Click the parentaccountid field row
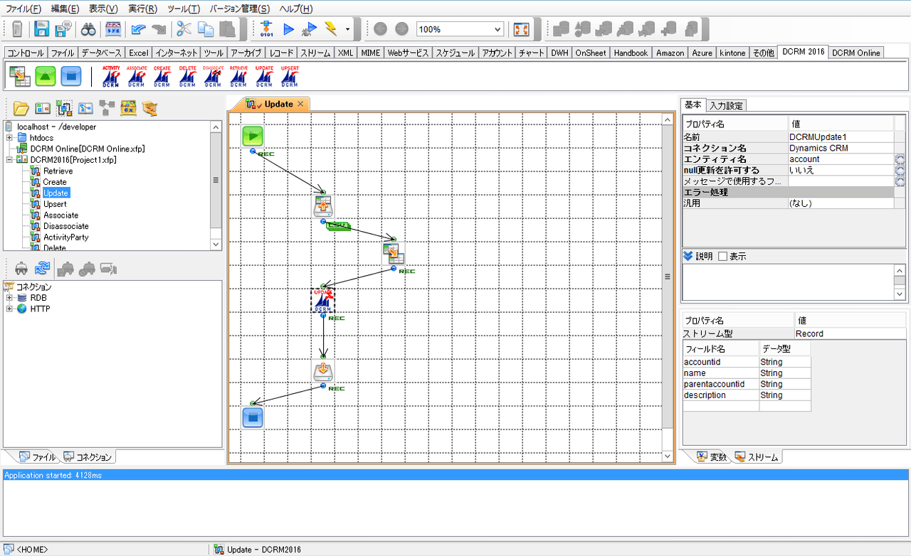Image resolution: width=911 pixels, height=556 pixels. click(x=747, y=384)
